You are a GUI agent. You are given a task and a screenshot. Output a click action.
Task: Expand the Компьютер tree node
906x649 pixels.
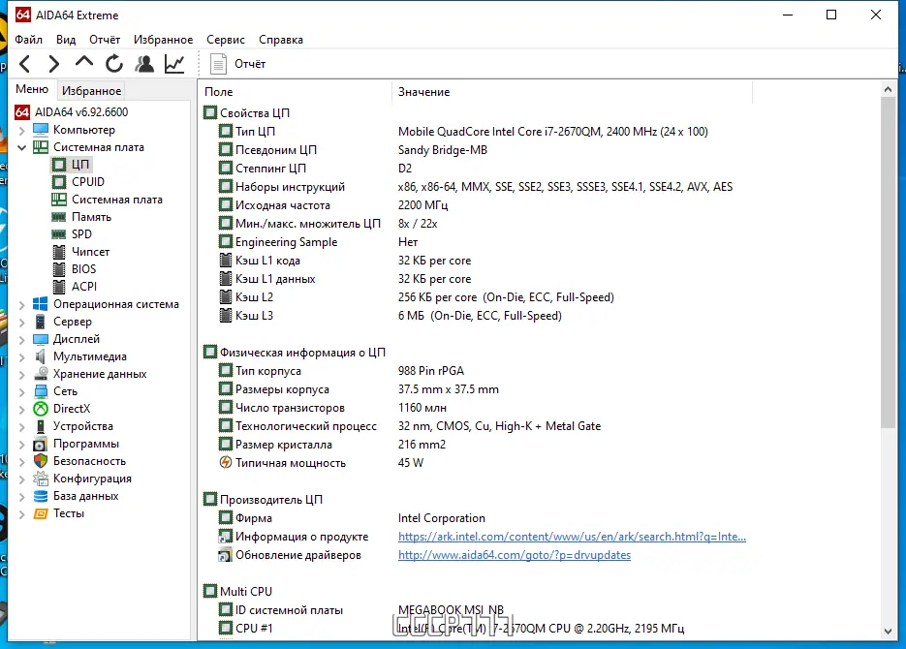pyautogui.click(x=22, y=131)
